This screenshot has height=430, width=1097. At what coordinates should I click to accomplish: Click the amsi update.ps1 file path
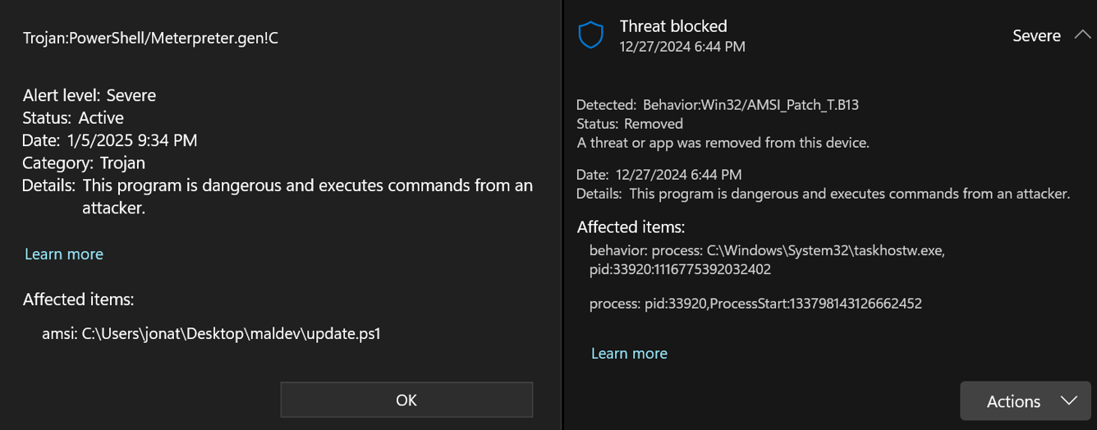tap(212, 334)
